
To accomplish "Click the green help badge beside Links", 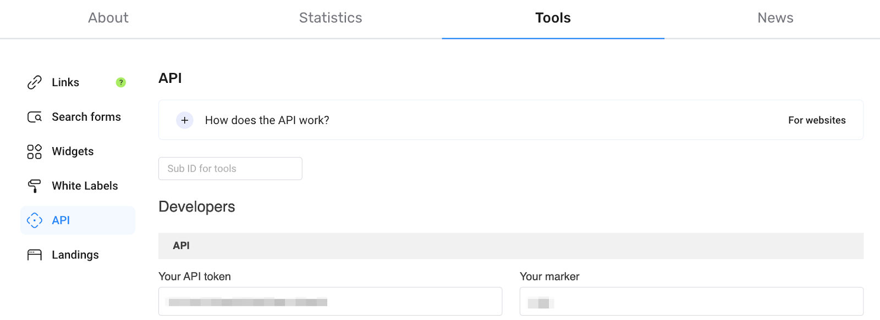I will [121, 82].
